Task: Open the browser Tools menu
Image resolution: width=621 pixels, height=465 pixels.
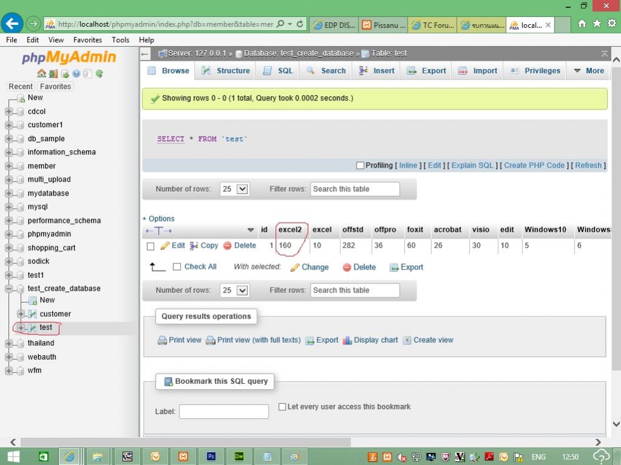Action: [x=121, y=40]
